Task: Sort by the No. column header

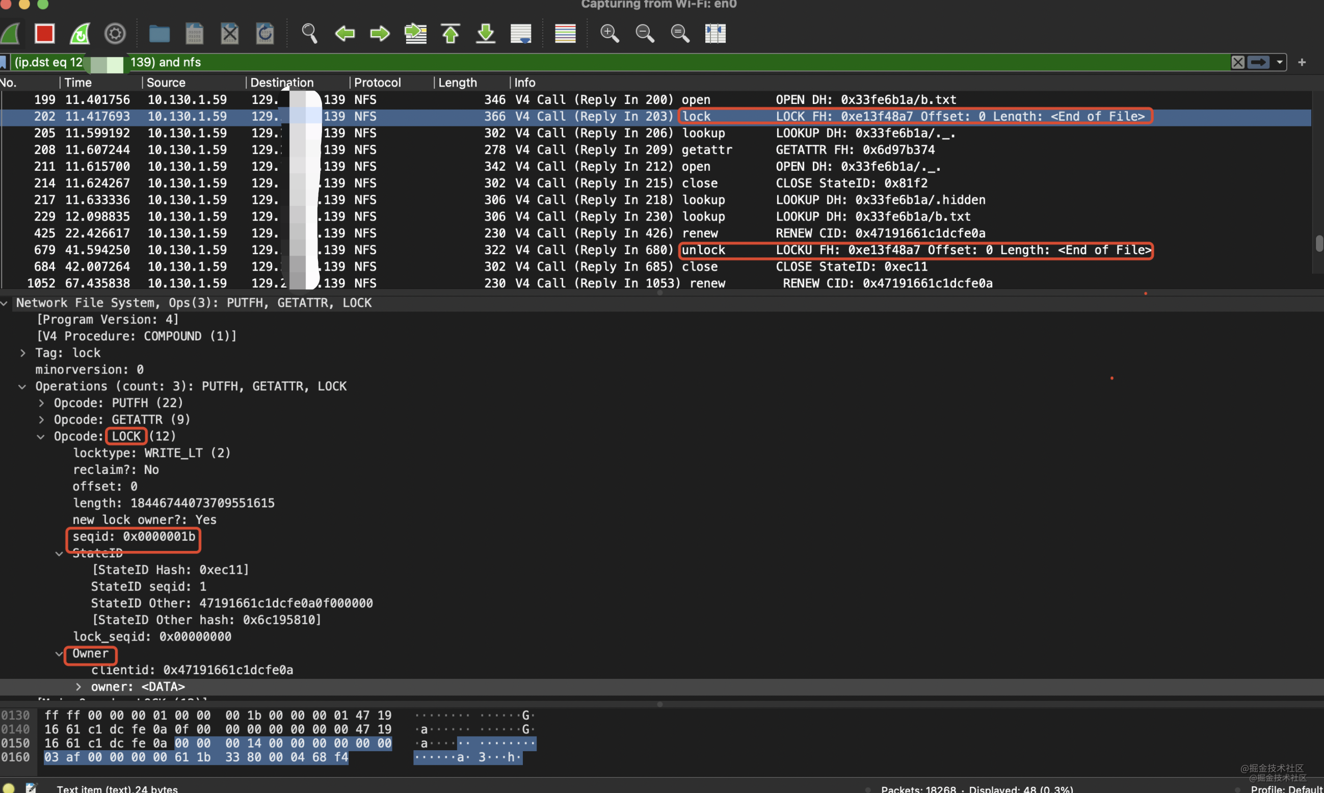Action: [30, 82]
